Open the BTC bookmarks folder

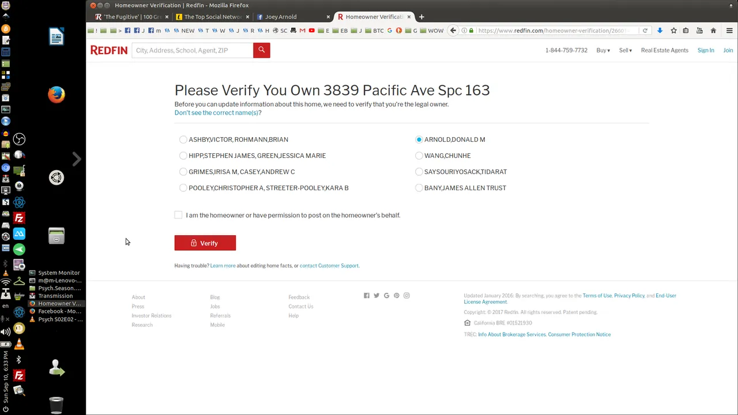(x=374, y=31)
